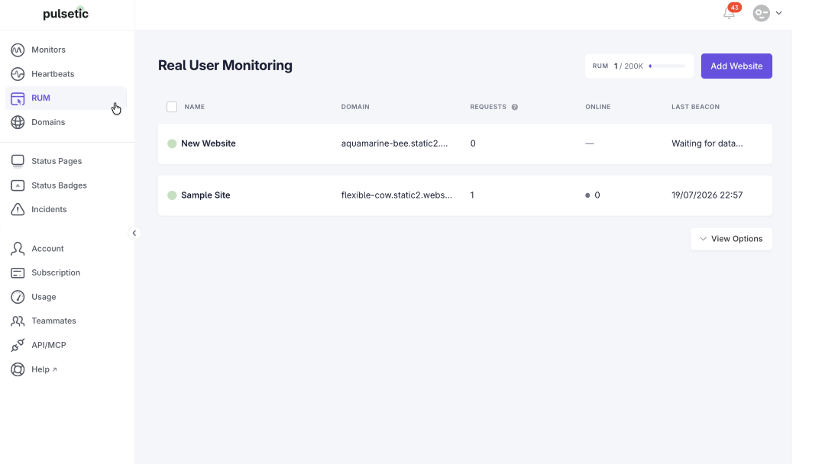Click domain aquamarine-bee.static2....

(395, 143)
